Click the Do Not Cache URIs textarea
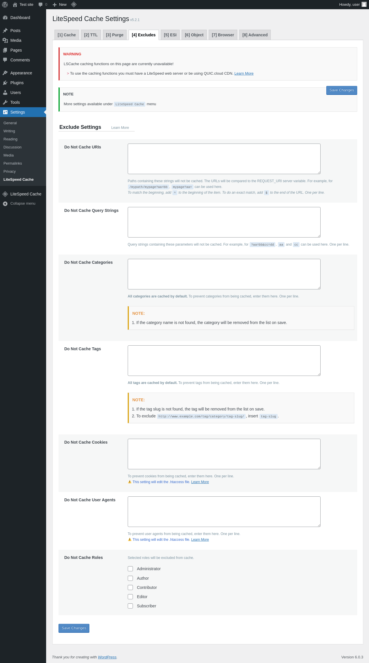 (x=224, y=159)
